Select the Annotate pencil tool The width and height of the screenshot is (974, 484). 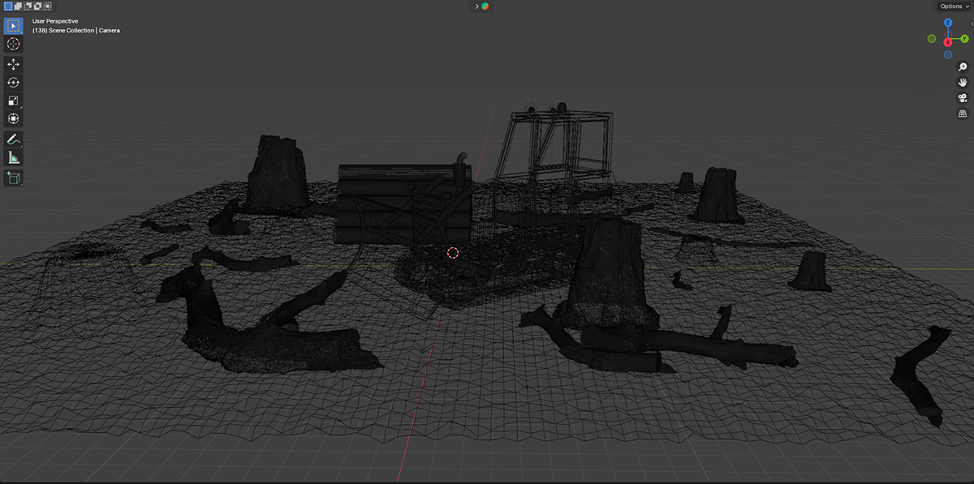(x=14, y=139)
